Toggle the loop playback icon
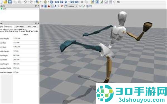 pos(52,2)
